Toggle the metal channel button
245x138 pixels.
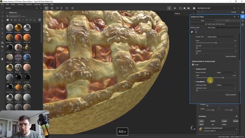[235, 121]
